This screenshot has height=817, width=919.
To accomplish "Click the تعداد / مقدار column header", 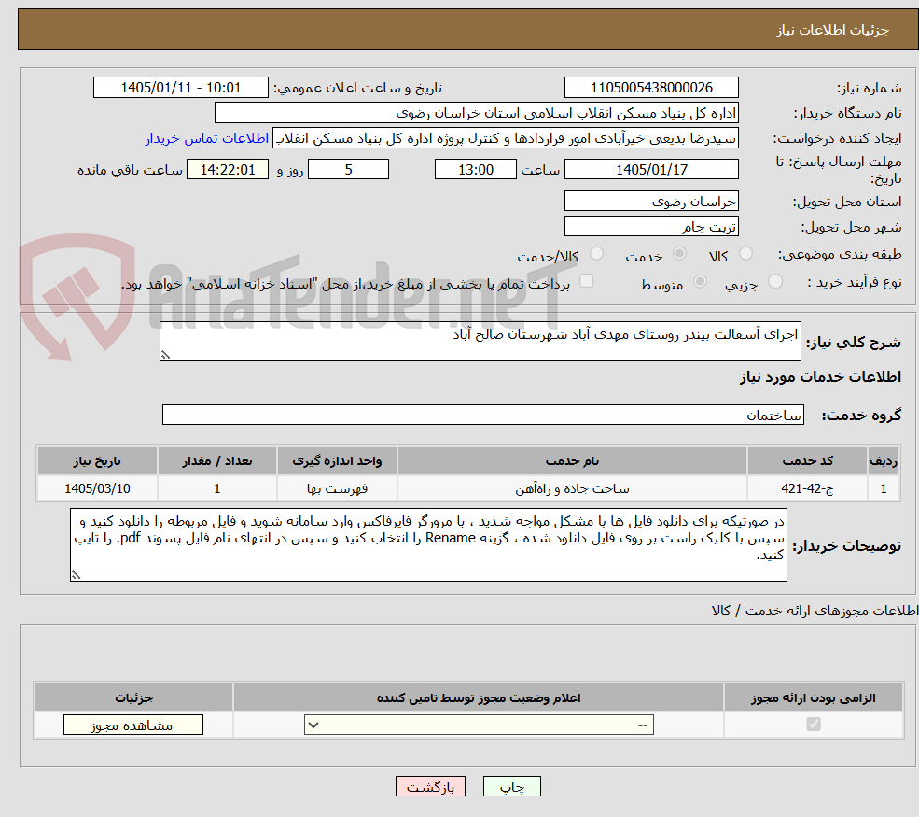I will [x=216, y=461].
